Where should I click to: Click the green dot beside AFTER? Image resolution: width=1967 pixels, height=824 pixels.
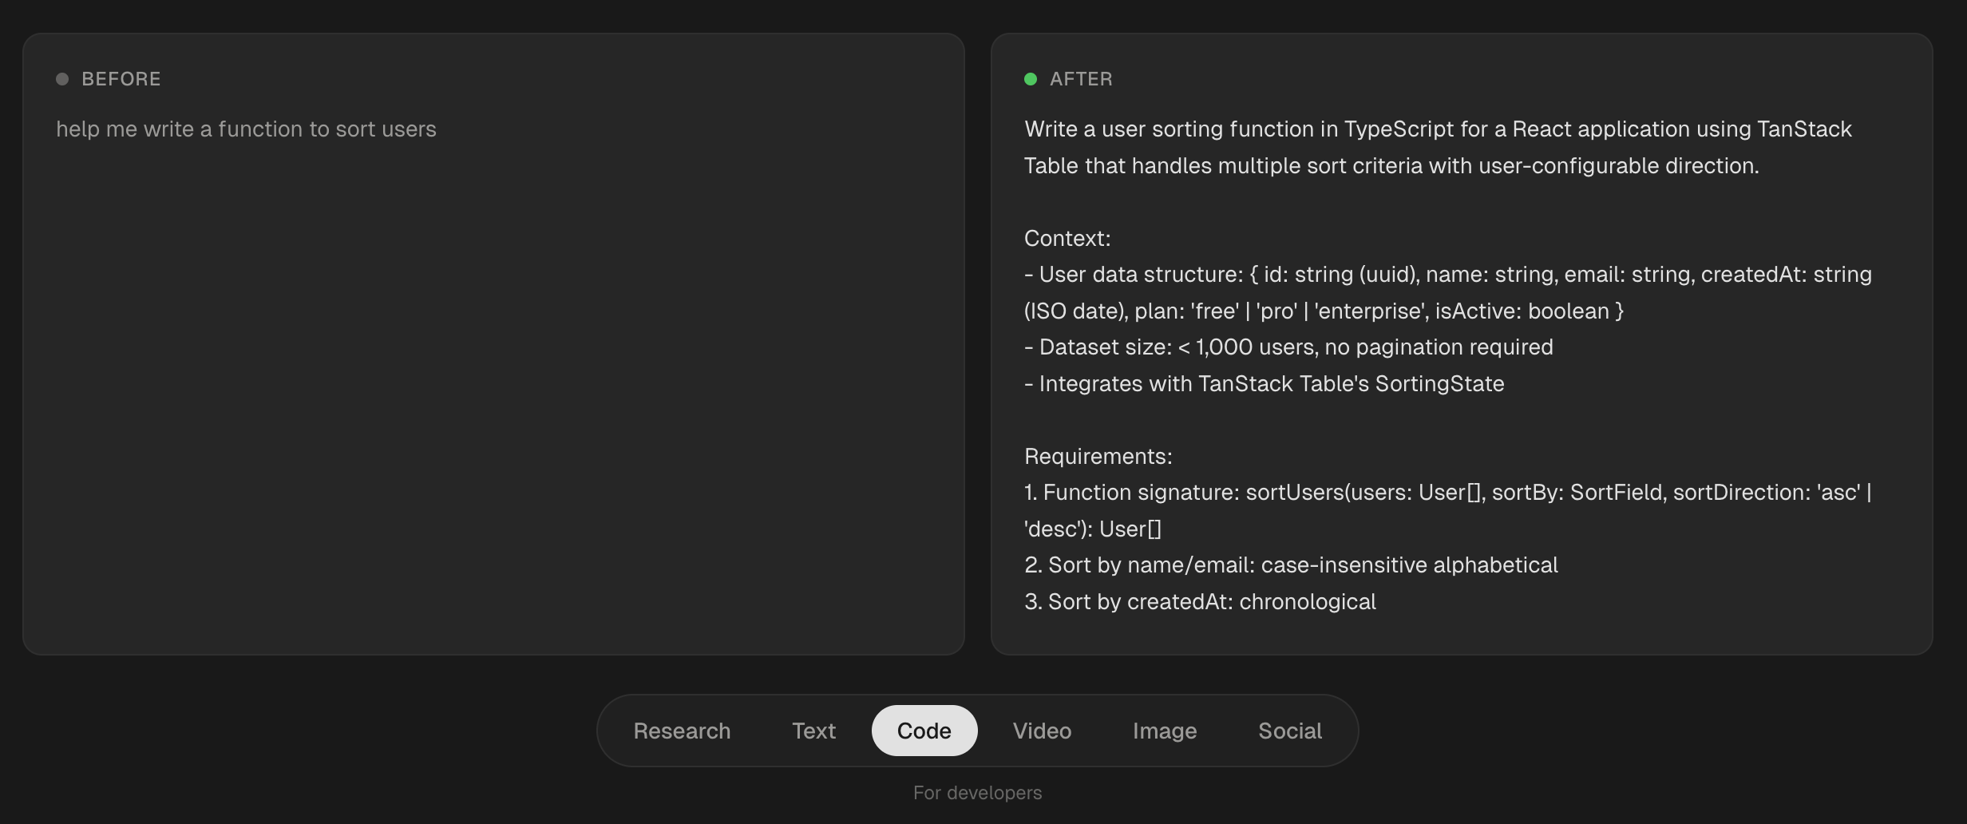point(1031,79)
